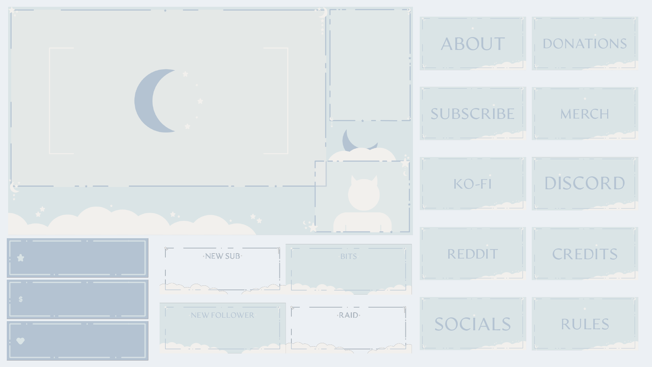652x367 pixels.
Task: Select the SOCIALS tab button
Action: [x=472, y=322]
